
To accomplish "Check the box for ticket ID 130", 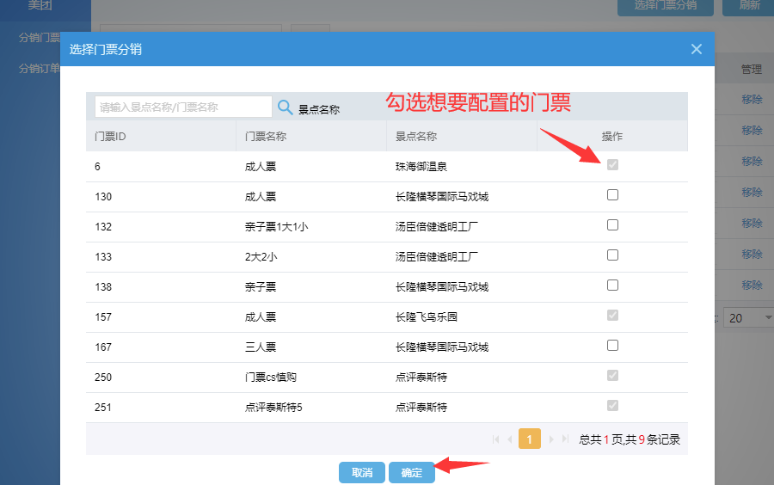I will 612,195.
